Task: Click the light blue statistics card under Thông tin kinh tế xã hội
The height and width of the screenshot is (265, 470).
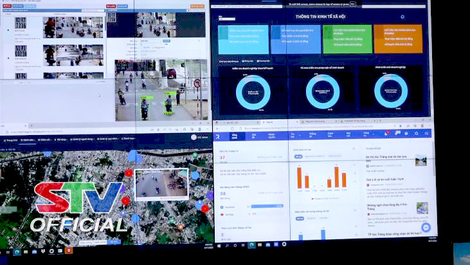Action: (243, 39)
